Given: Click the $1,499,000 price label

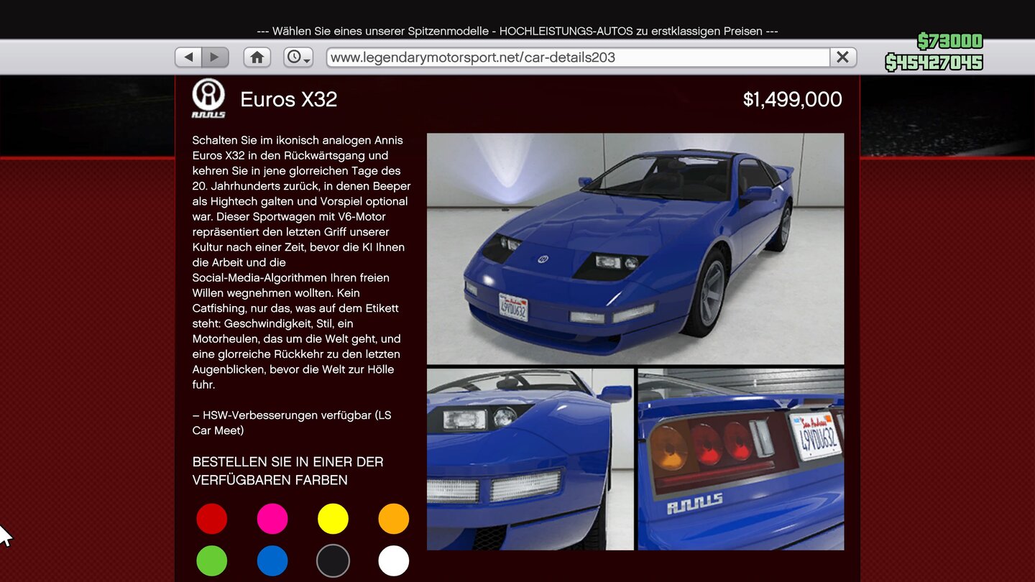Looking at the screenshot, I should click(x=792, y=99).
